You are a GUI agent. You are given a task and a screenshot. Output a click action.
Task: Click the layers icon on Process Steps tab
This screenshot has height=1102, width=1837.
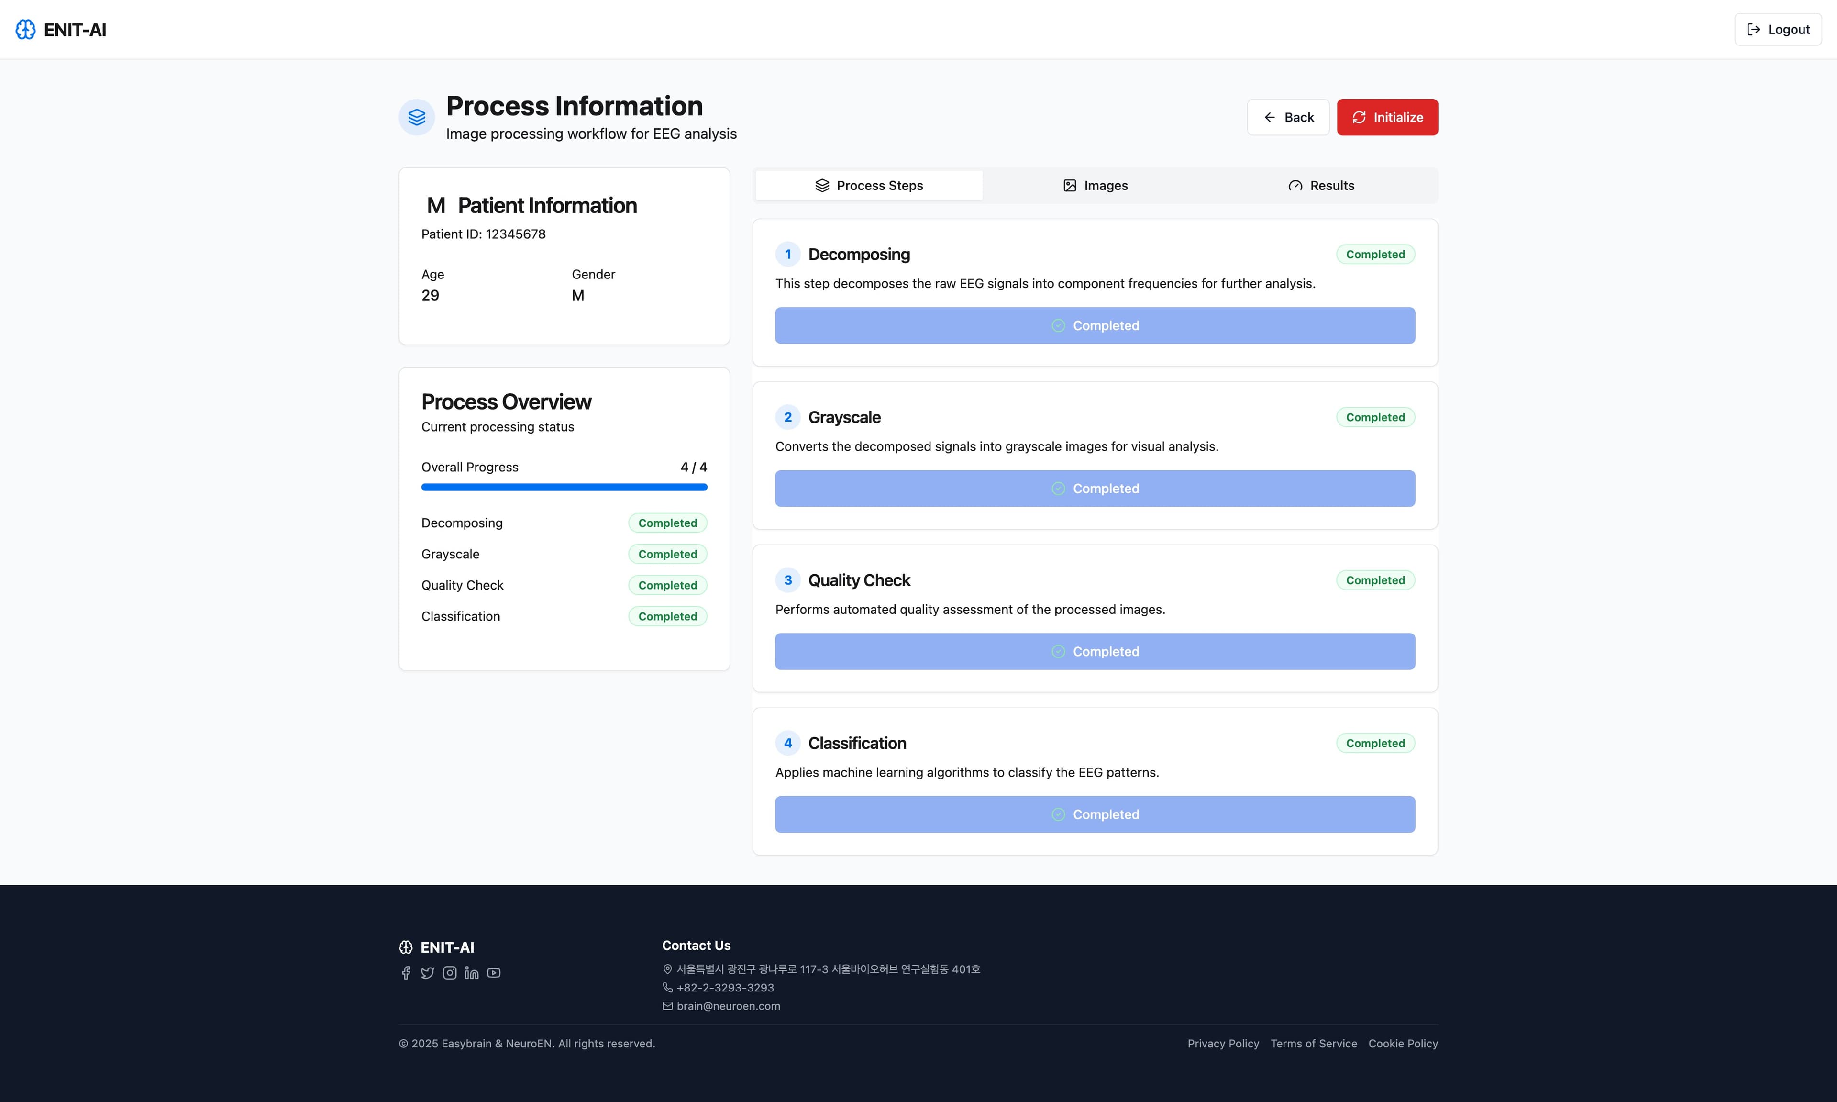tap(822, 186)
